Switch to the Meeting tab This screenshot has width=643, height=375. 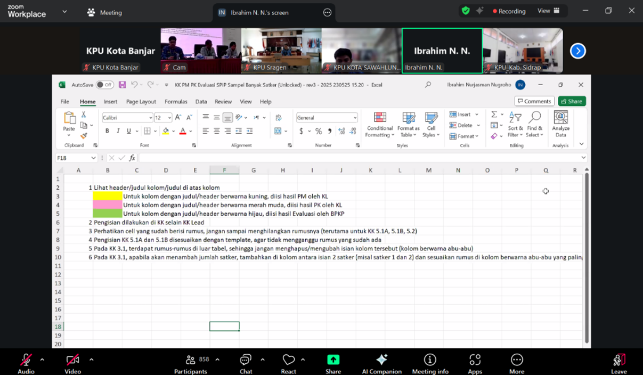pos(105,12)
